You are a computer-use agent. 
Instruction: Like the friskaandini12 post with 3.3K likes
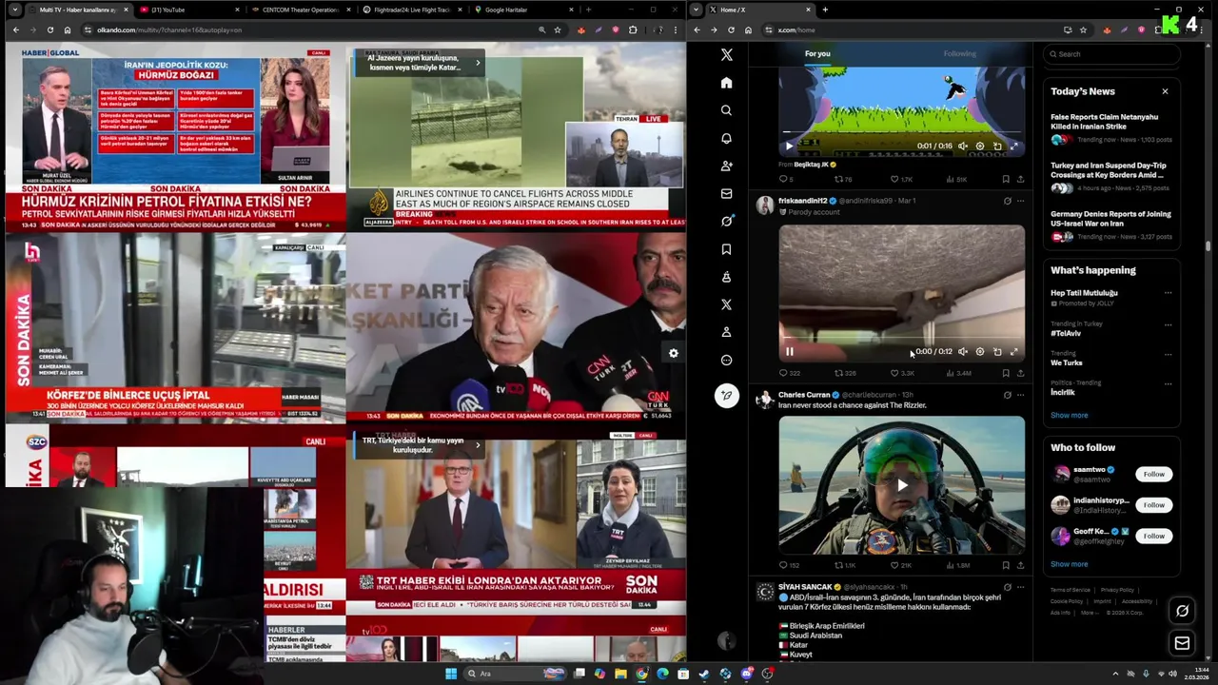901,373
